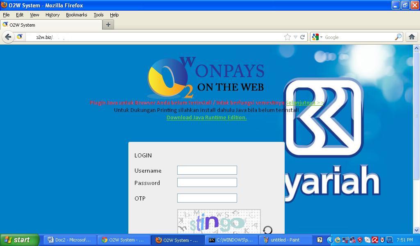Click the Download Java Runtime Edition link
This screenshot has width=420, height=246.
pos(206,117)
